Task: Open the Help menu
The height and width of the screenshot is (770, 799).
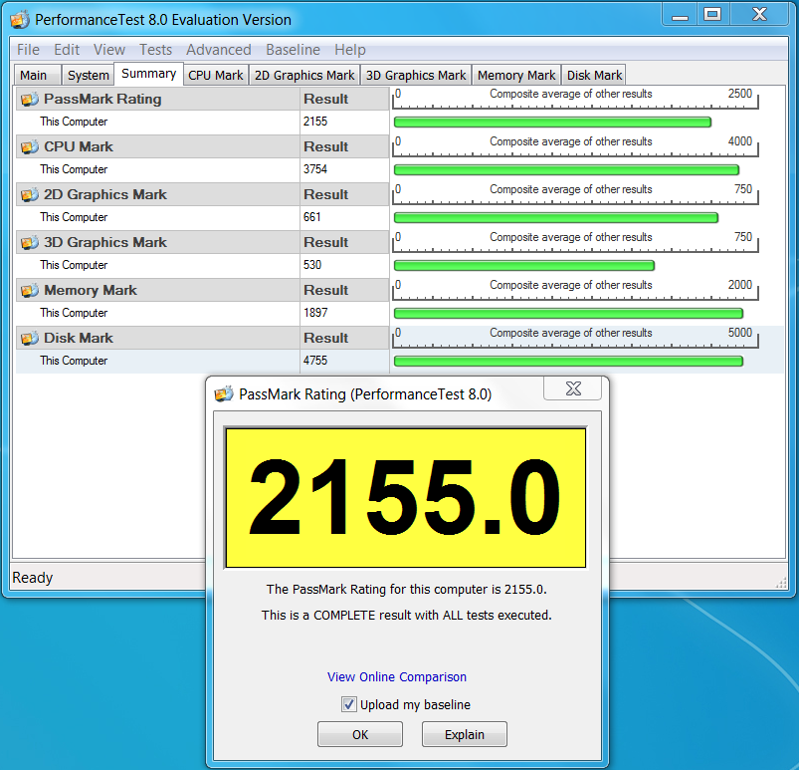Action: click(350, 50)
